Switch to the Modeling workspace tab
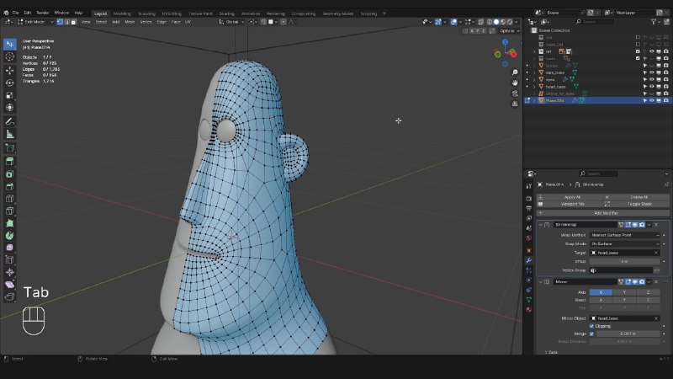The image size is (673, 379). (122, 13)
